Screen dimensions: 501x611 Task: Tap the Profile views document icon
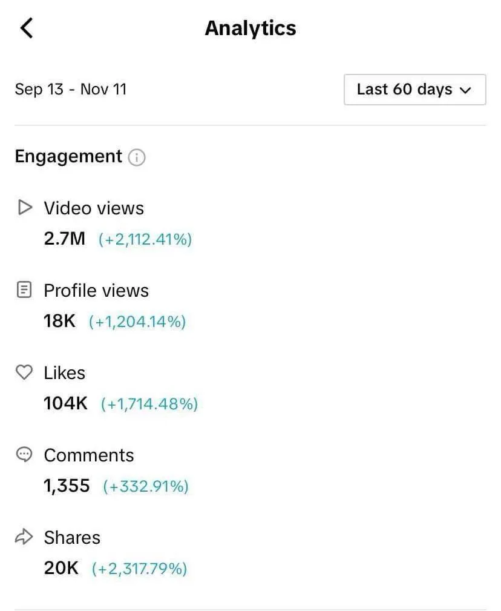[x=24, y=290]
